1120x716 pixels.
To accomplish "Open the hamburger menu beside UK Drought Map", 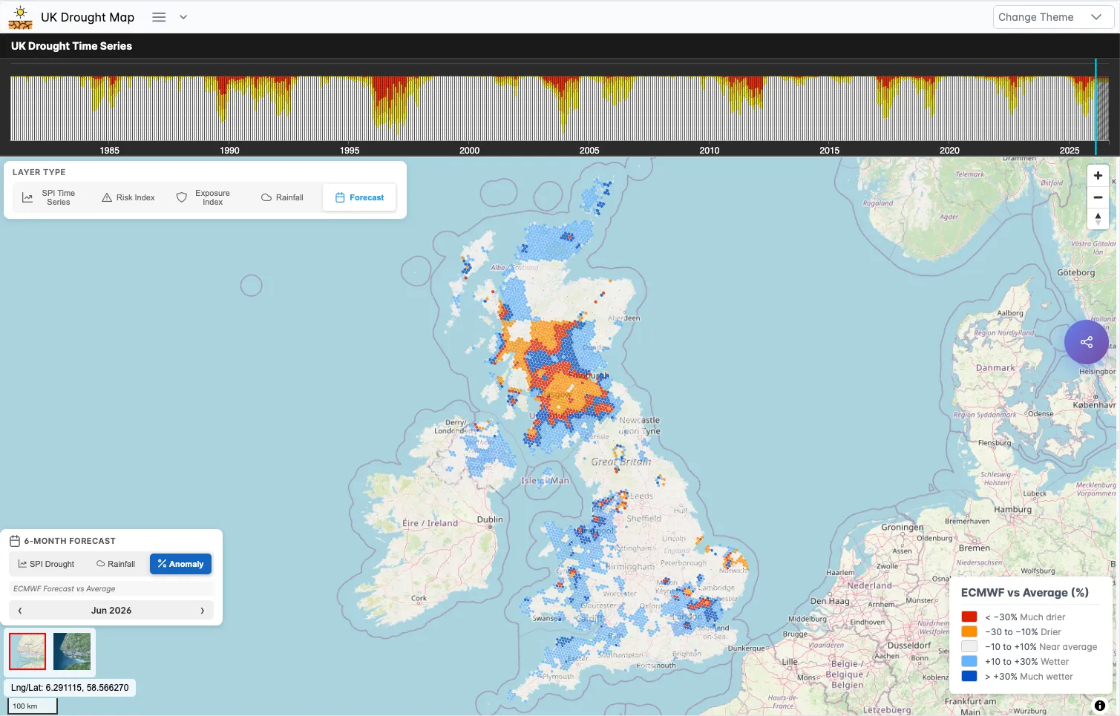I will pos(158,17).
